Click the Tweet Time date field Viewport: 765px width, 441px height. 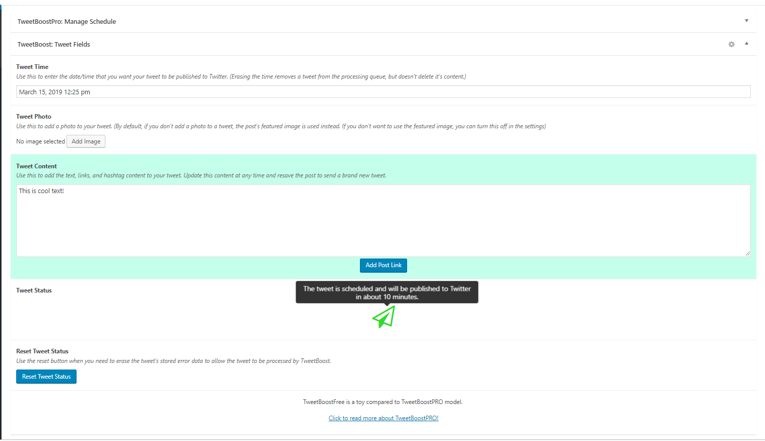[x=383, y=92]
